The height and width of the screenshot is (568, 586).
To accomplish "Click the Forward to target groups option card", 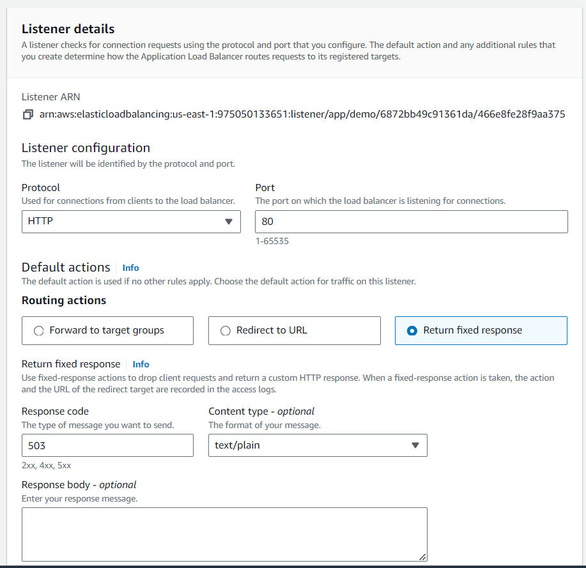I will coord(107,330).
